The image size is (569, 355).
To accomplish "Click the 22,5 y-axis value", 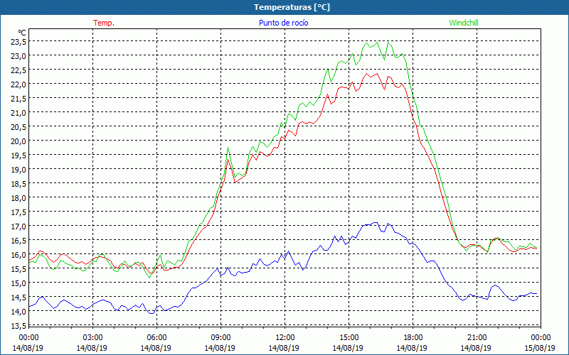I will pos(18,70).
